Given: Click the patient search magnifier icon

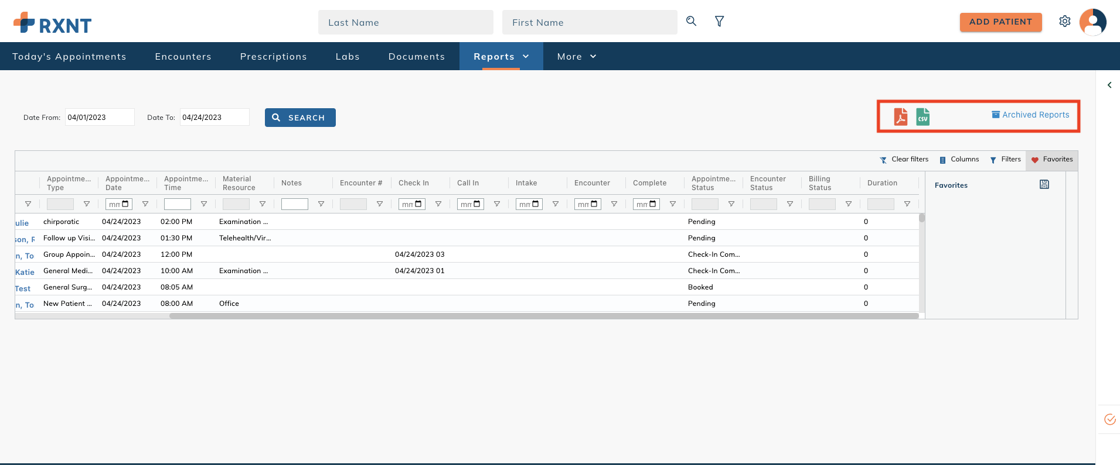Looking at the screenshot, I should coord(692,21).
